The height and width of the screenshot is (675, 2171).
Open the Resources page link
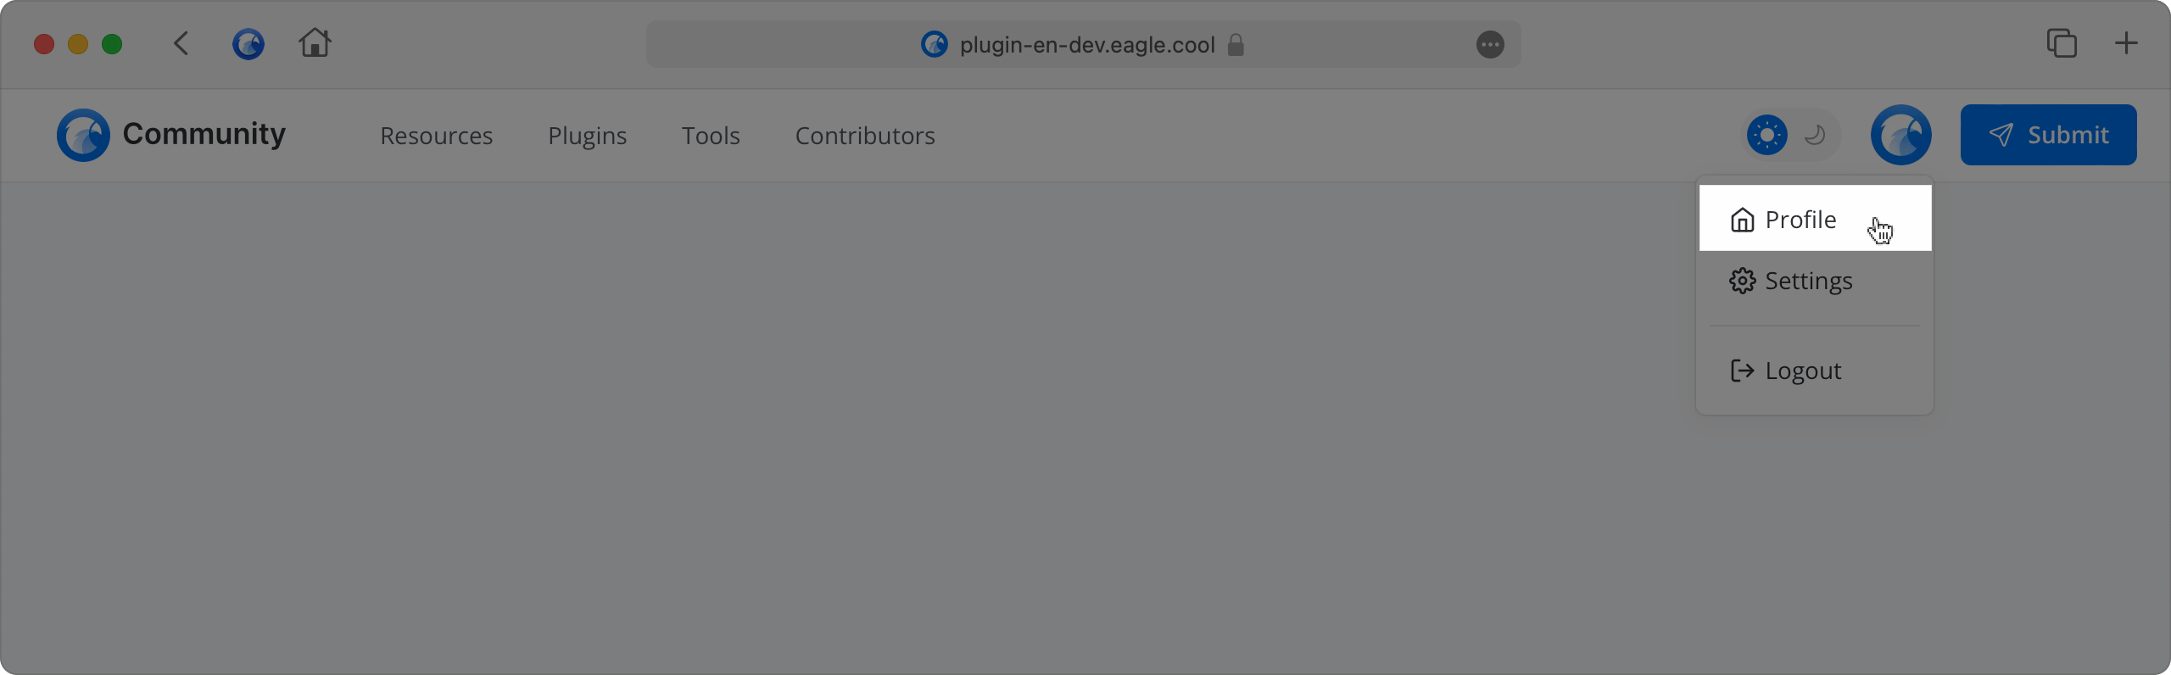click(x=436, y=136)
